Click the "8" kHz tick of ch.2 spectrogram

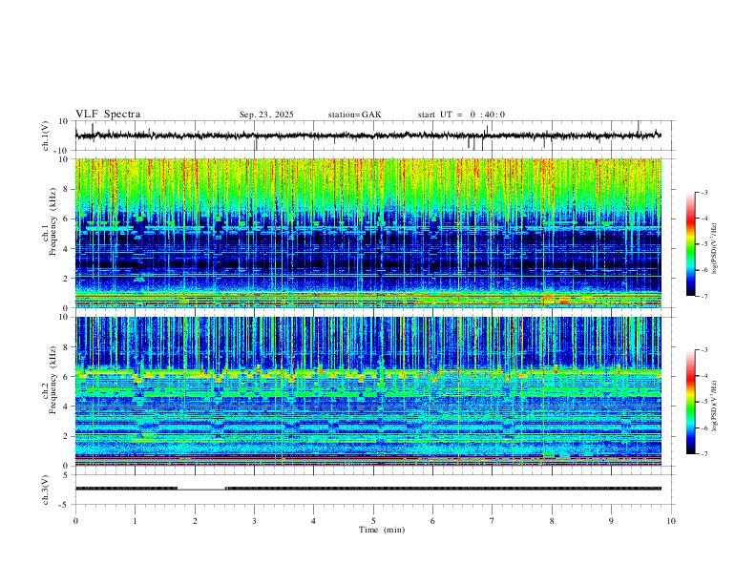pyautogui.click(x=68, y=347)
